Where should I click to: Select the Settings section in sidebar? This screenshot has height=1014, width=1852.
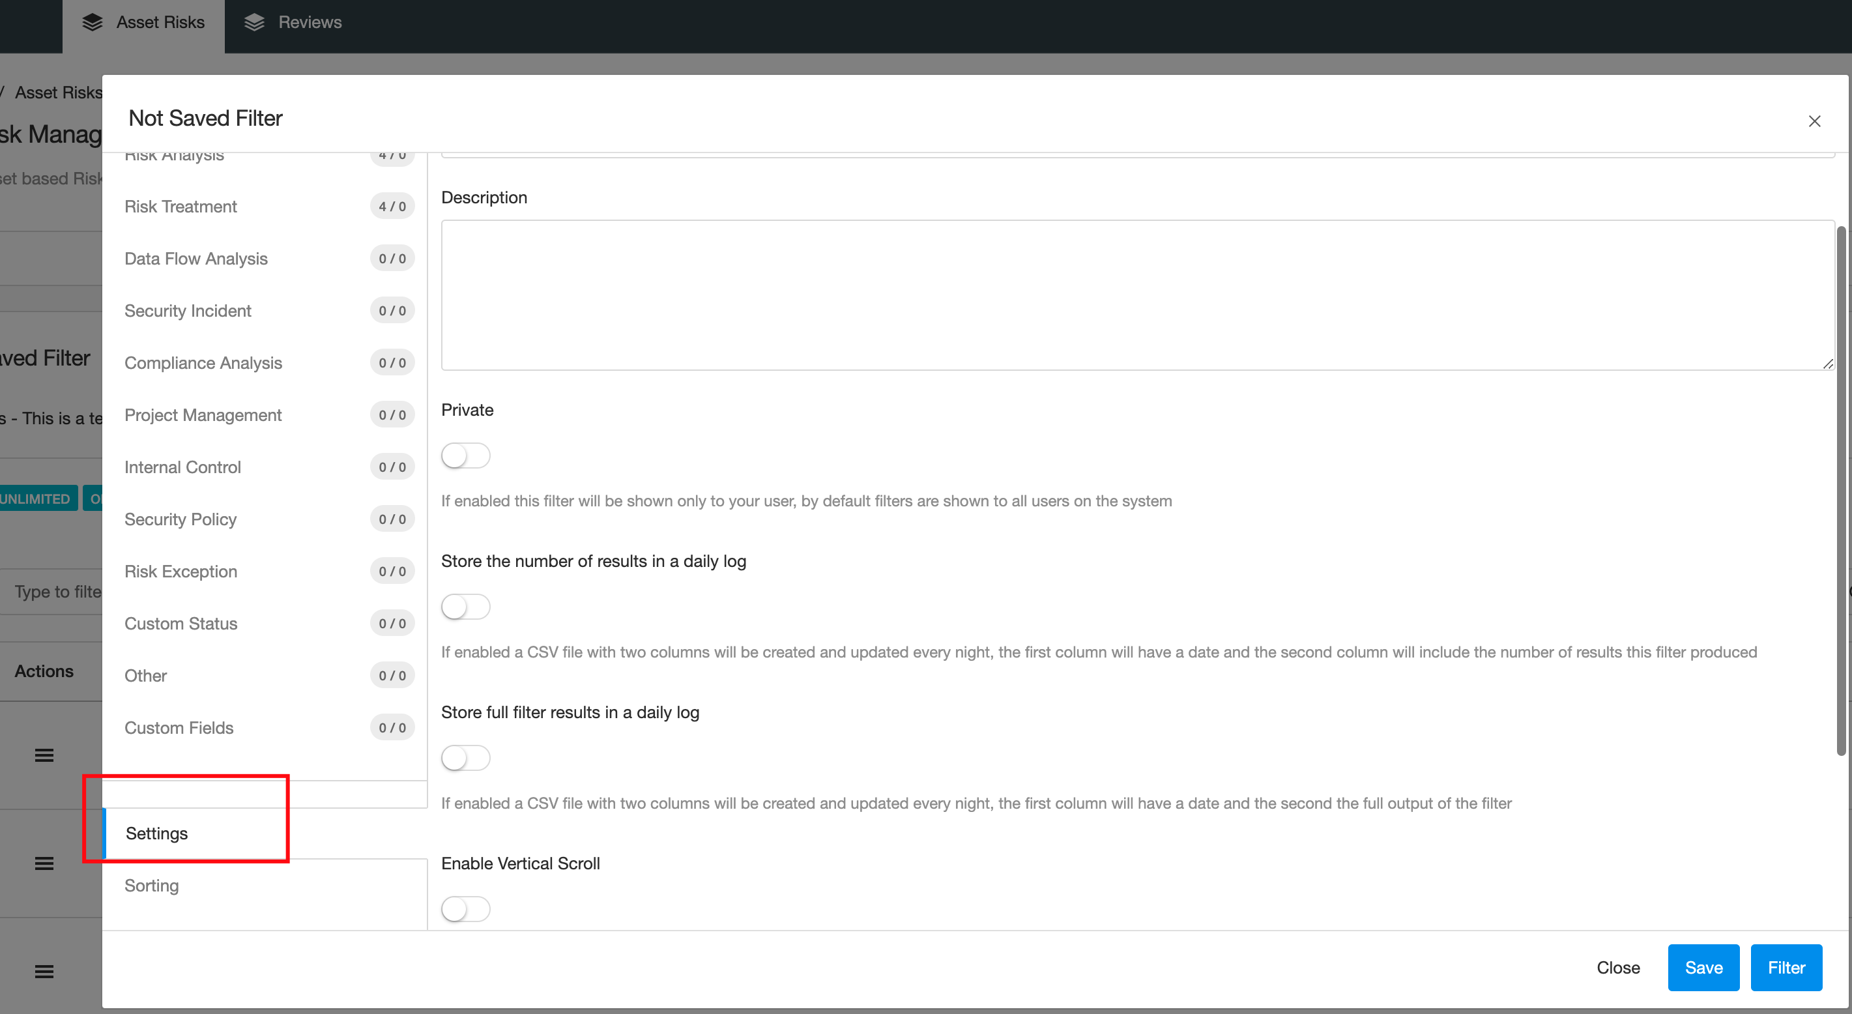(266, 833)
